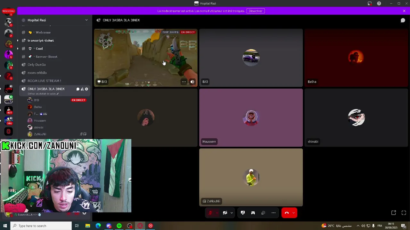Start an activity with the game controller icon

[x=253, y=213]
